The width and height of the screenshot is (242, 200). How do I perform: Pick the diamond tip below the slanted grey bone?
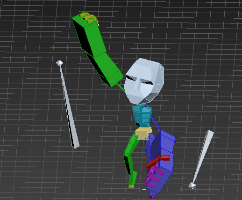pos(192,186)
